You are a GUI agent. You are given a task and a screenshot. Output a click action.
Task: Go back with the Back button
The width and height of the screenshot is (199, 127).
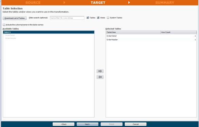(64, 124)
